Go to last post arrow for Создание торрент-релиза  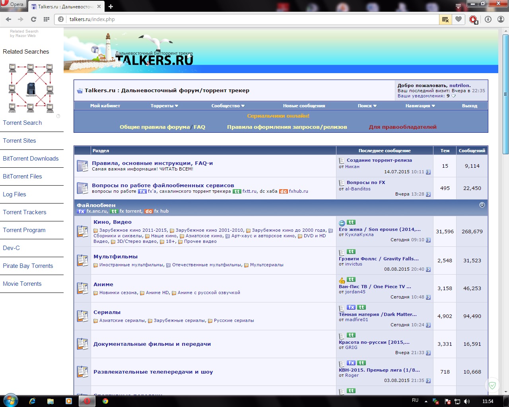pyautogui.click(x=428, y=172)
